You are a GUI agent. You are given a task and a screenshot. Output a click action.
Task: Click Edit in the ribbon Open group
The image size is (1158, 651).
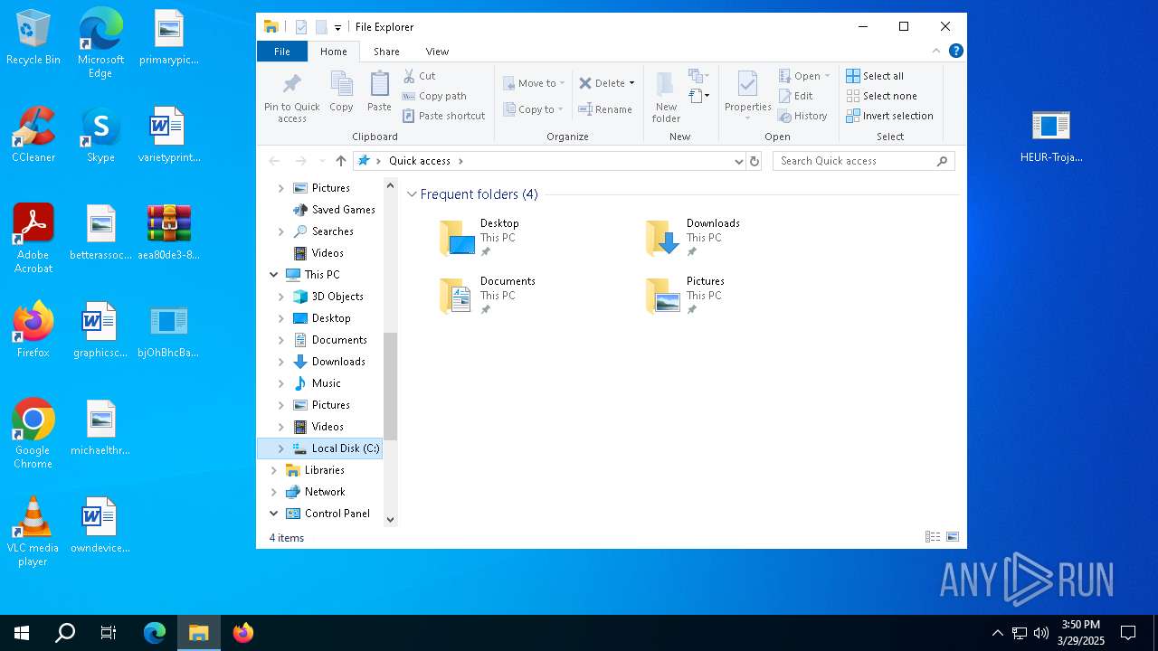point(795,96)
